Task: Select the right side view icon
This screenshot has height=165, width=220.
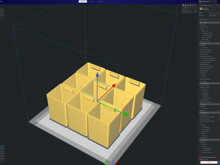Action: pyautogui.click(x=193, y=5)
